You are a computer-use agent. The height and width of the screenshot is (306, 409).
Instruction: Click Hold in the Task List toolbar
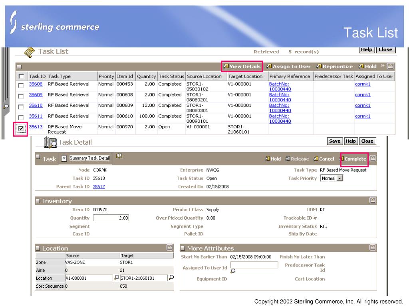[x=368, y=67]
